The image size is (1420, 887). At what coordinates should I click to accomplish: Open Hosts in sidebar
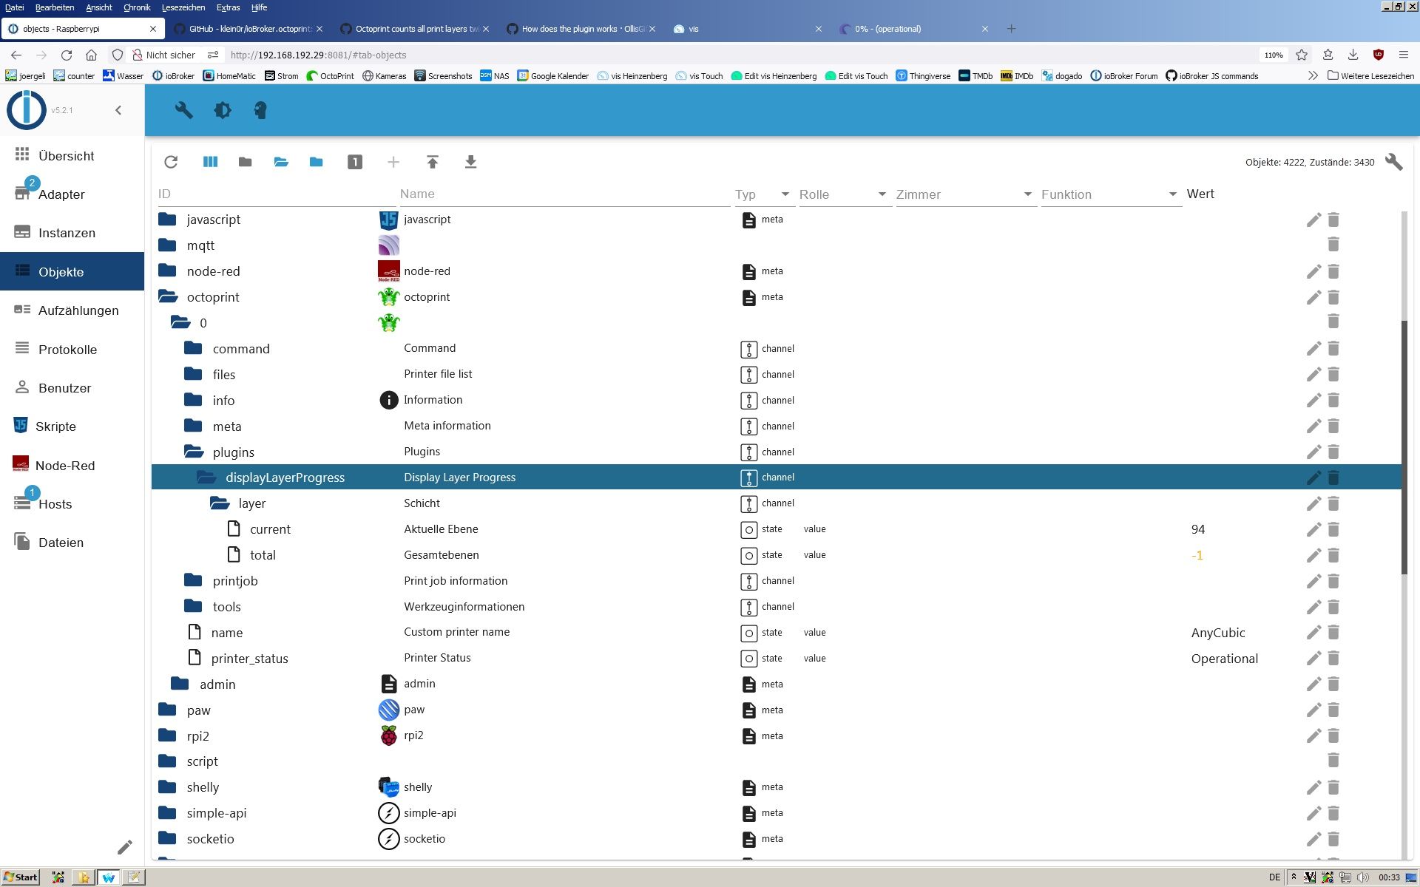72,503
